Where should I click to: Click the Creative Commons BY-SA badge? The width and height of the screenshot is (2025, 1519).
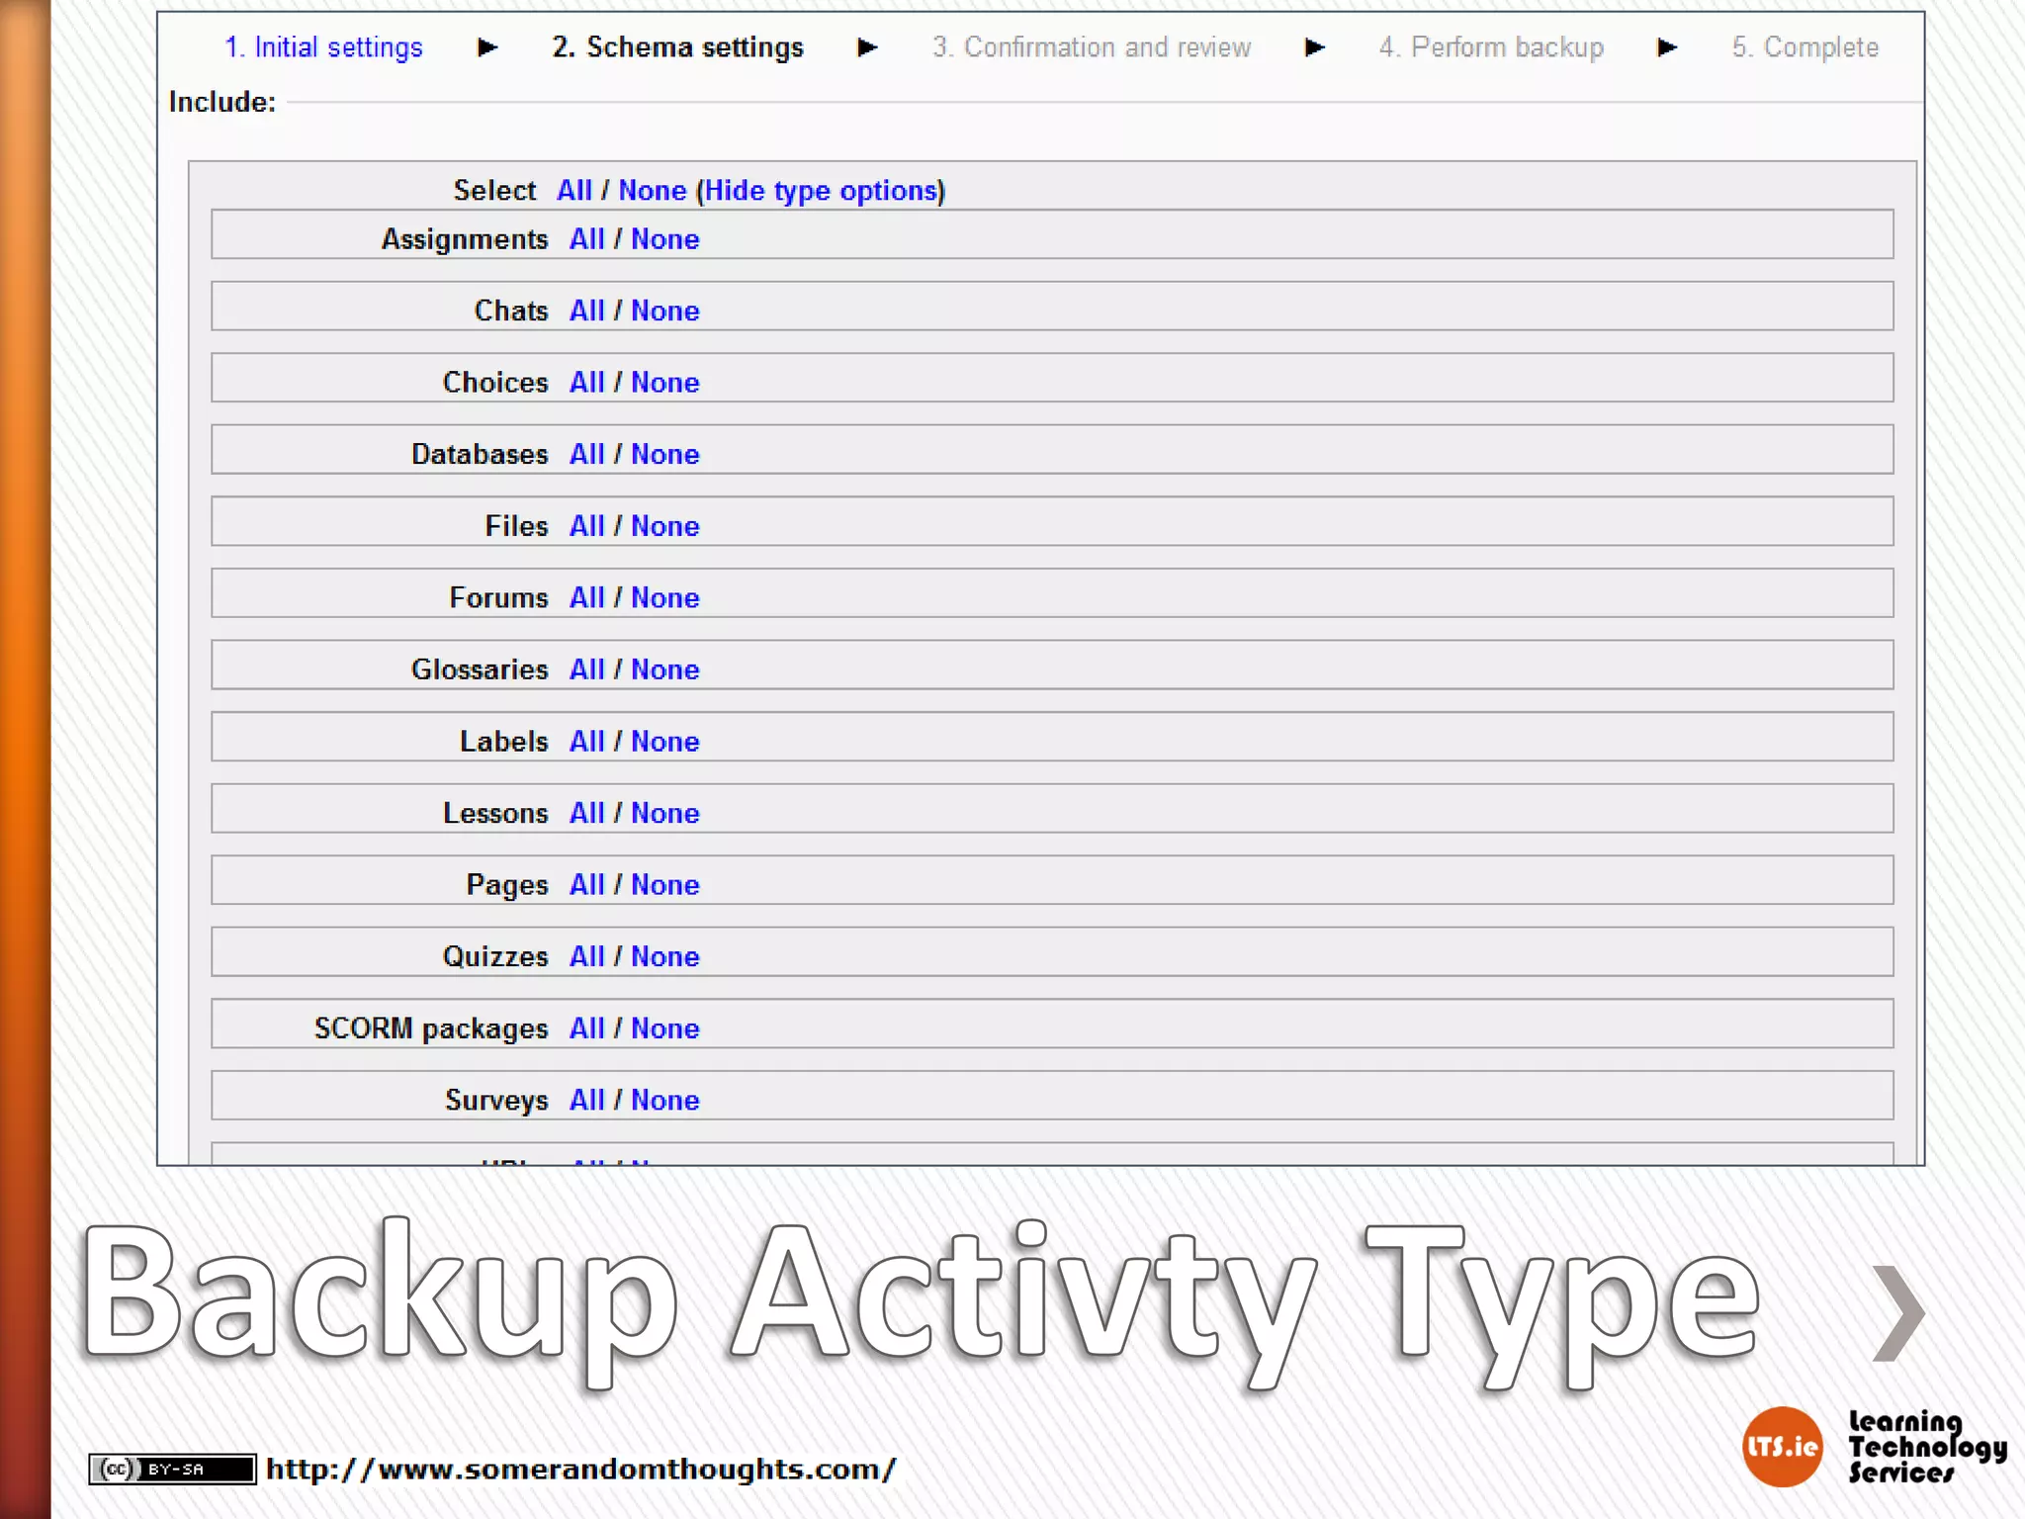click(172, 1469)
